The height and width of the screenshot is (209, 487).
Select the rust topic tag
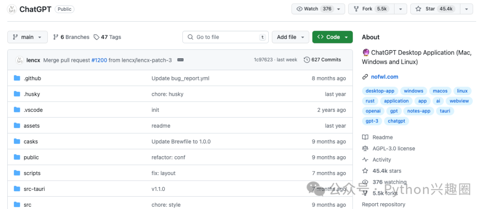click(x=370, y=101)
